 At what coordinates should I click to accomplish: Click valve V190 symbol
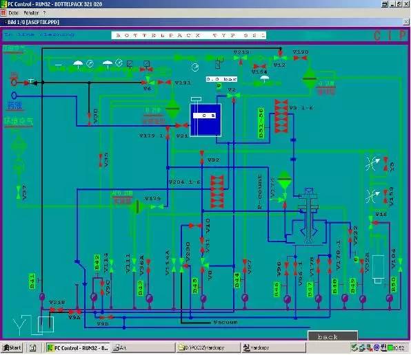point(300,58)
